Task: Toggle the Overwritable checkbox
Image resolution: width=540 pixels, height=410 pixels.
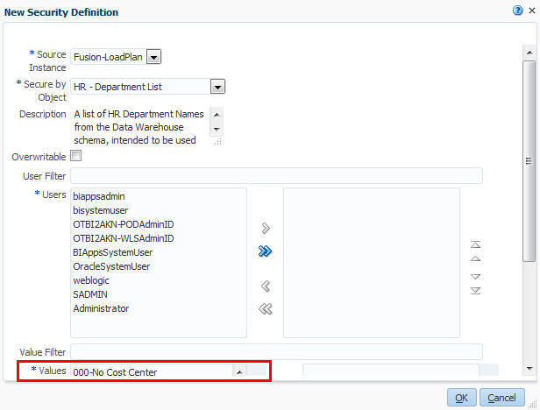Action: click(75, 156)
